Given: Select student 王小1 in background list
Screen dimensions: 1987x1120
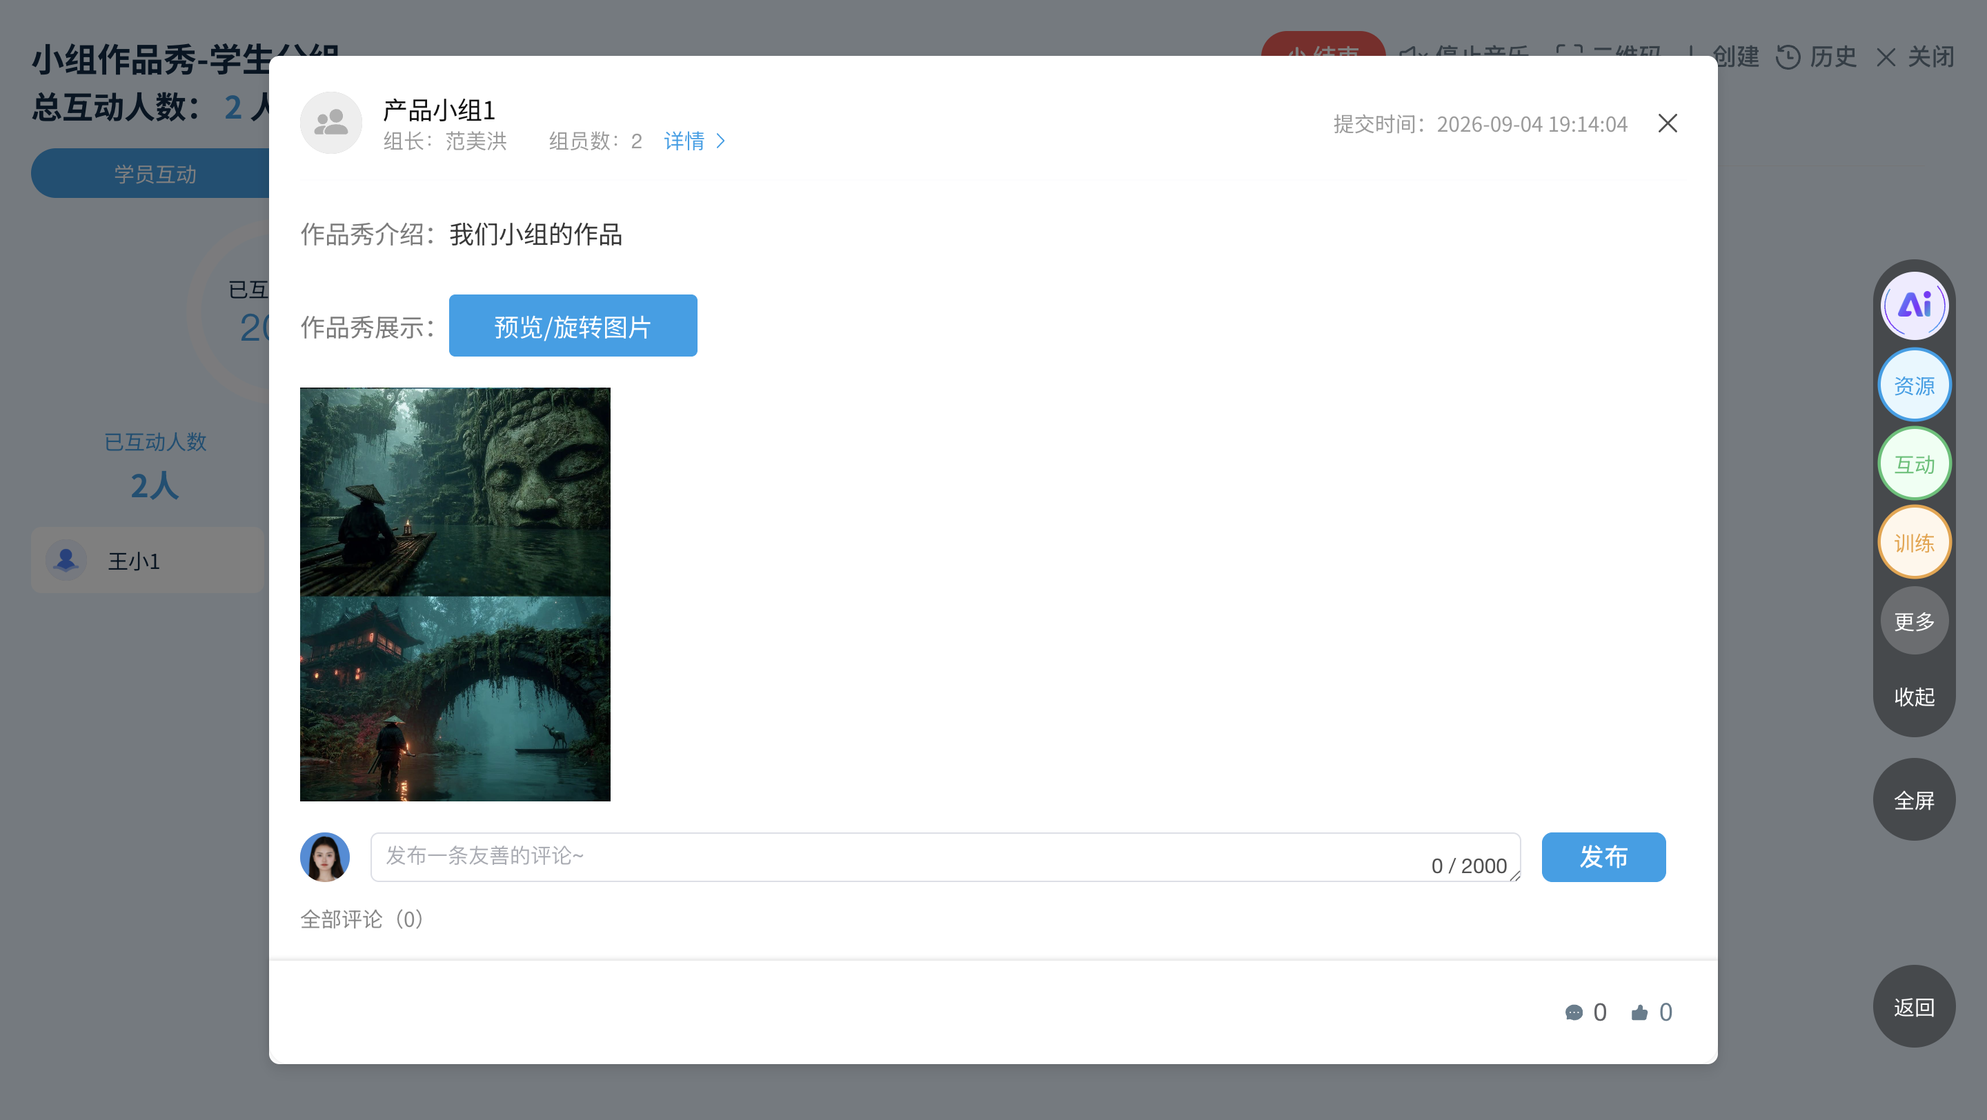Looking at the screenshot, I should [x=148, y=561].
